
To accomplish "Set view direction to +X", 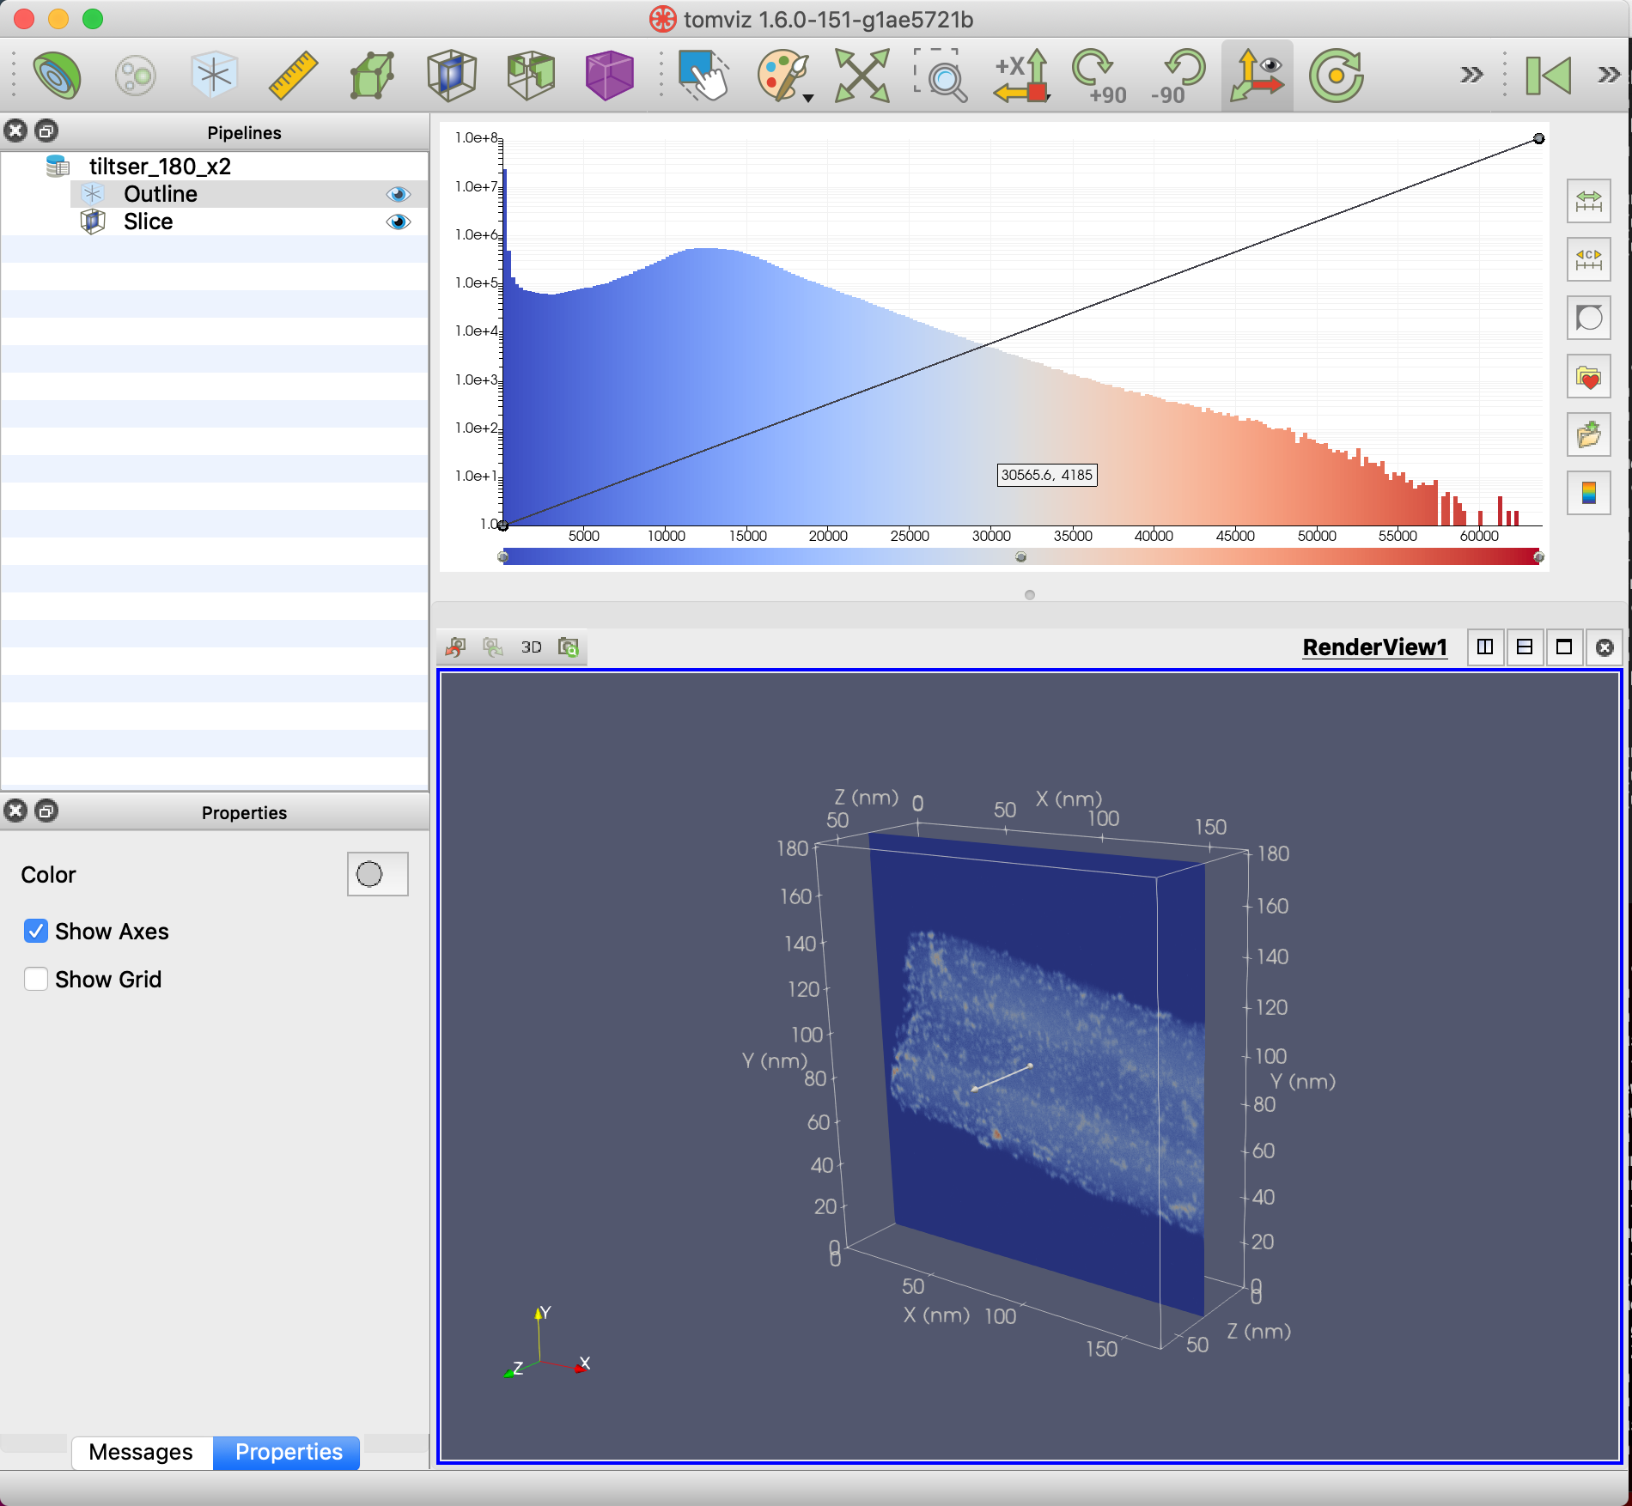I will tap(1020, 76).
